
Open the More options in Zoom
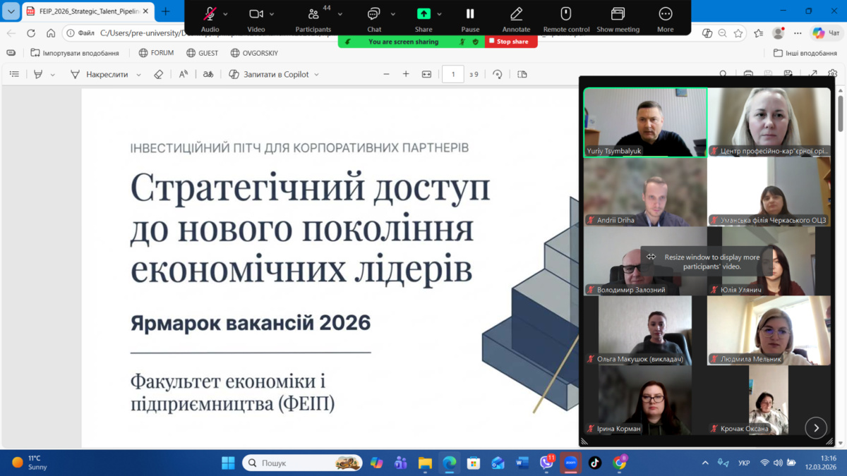coord(665,14)
